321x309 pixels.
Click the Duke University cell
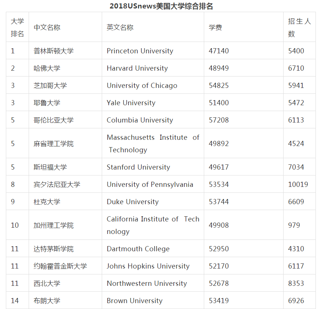[x=133, y=202]
